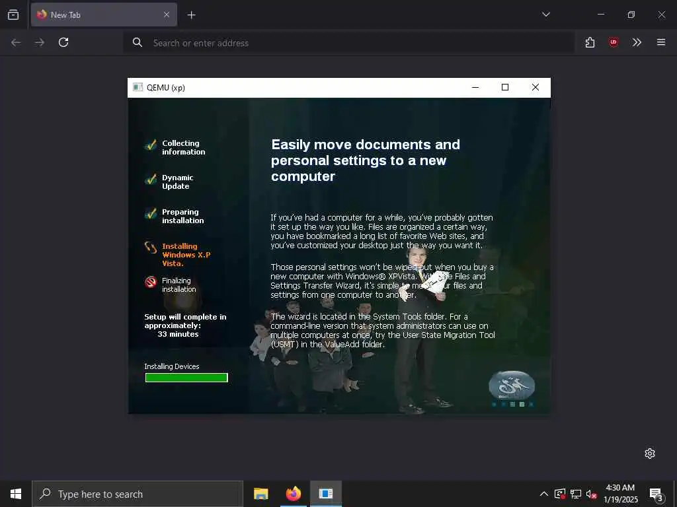
Task: Focus the Search or enter address field
Action: (x=349, y=43)
